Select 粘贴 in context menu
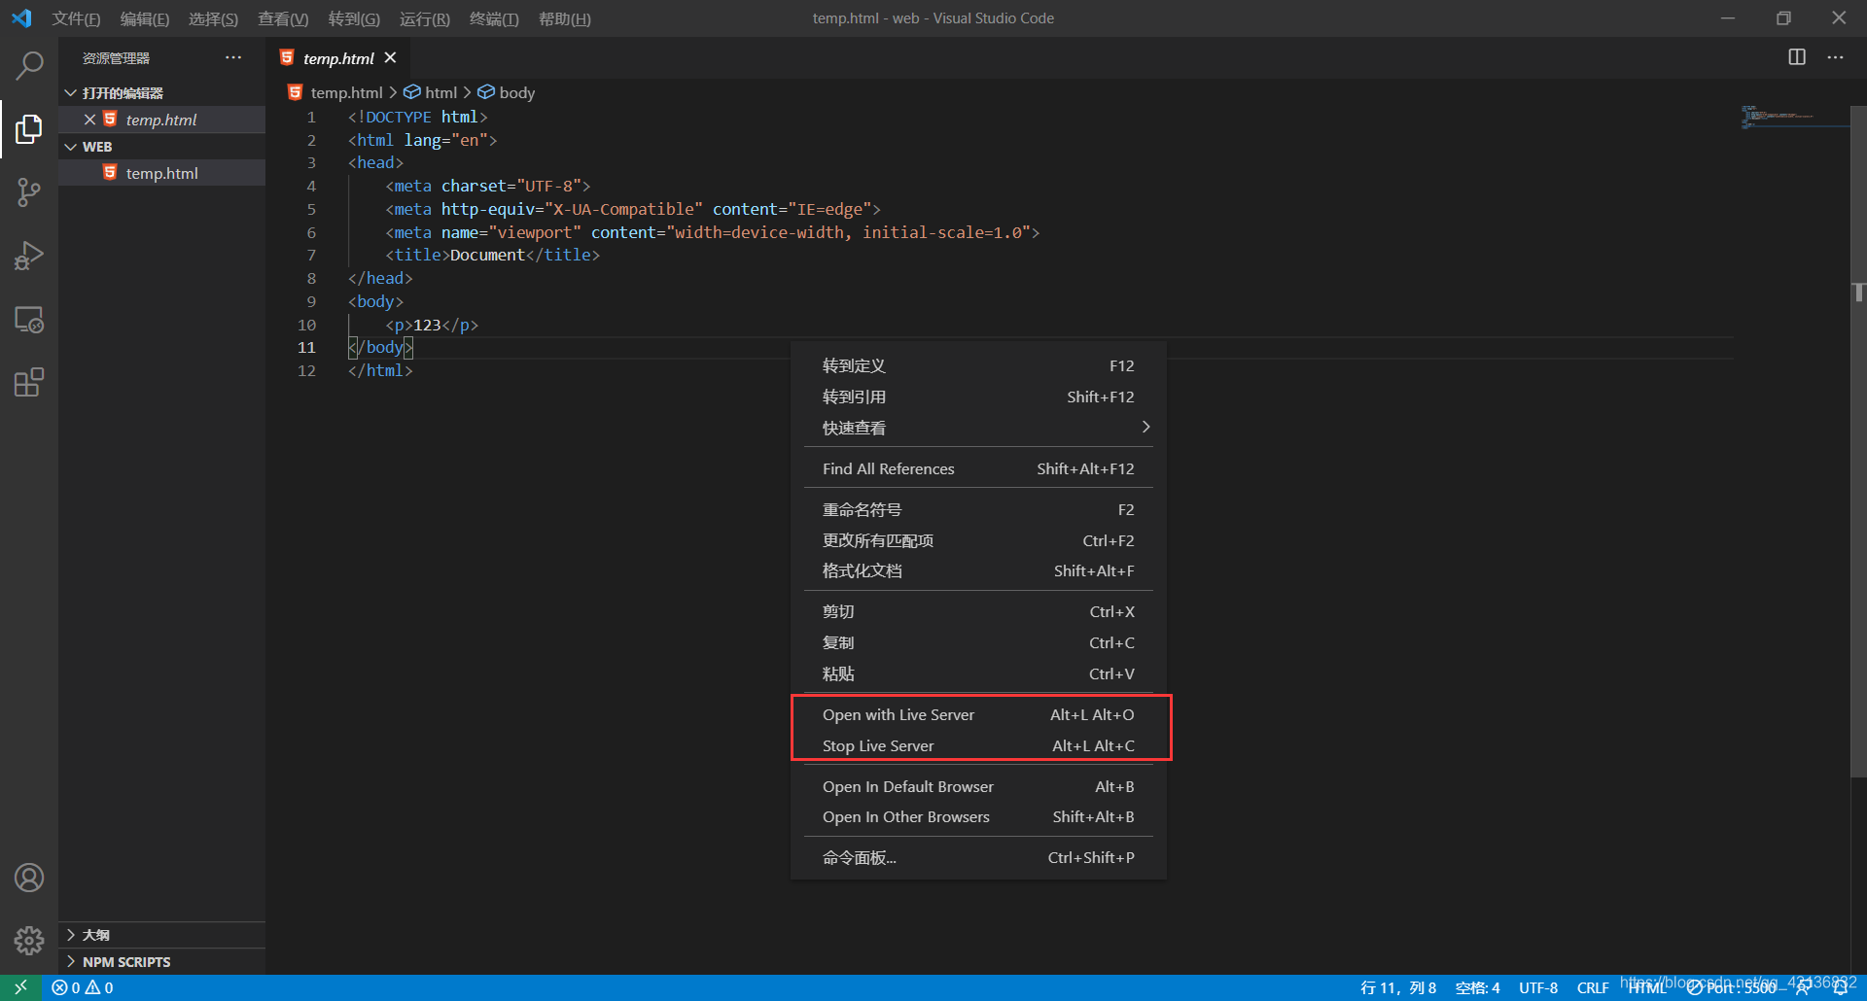The width and height of the screenshot is (1867, 1001). [x=978, y=674]
